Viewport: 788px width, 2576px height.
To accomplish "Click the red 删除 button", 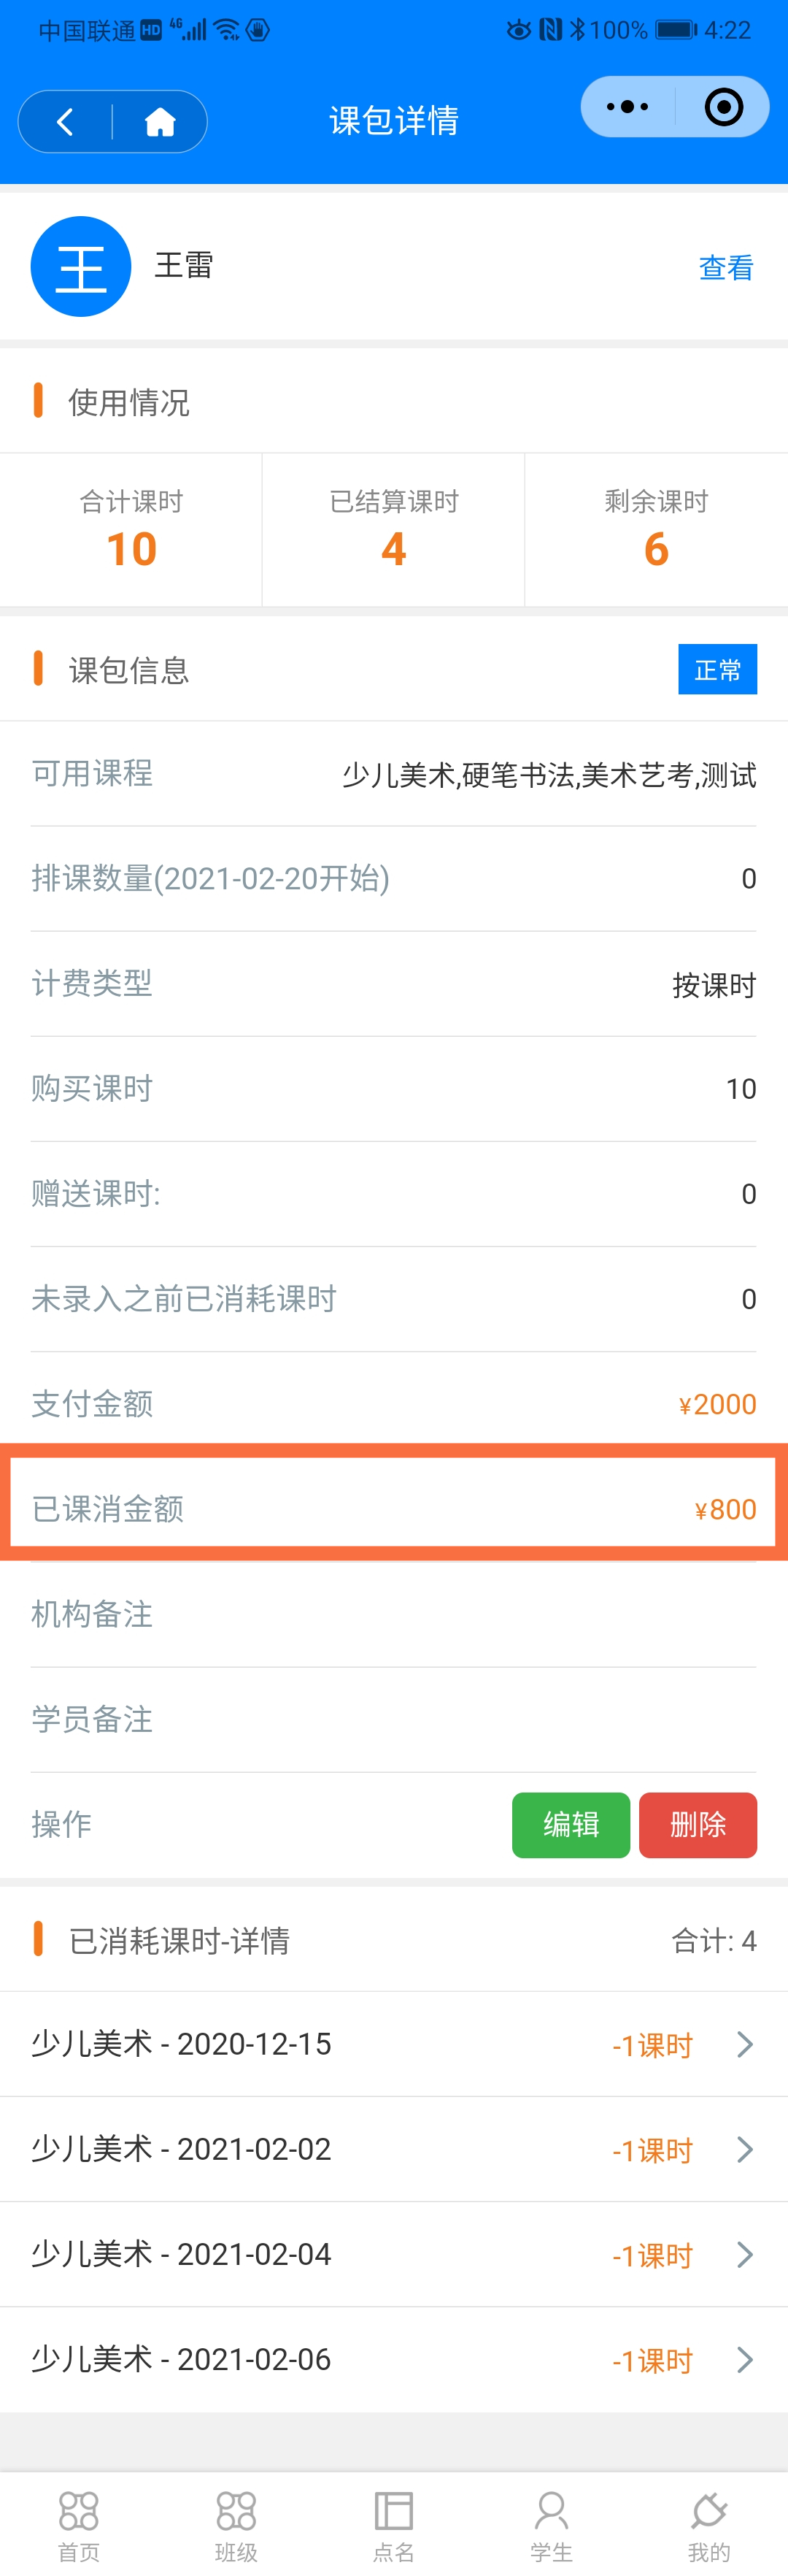I will click(698, 1825).
